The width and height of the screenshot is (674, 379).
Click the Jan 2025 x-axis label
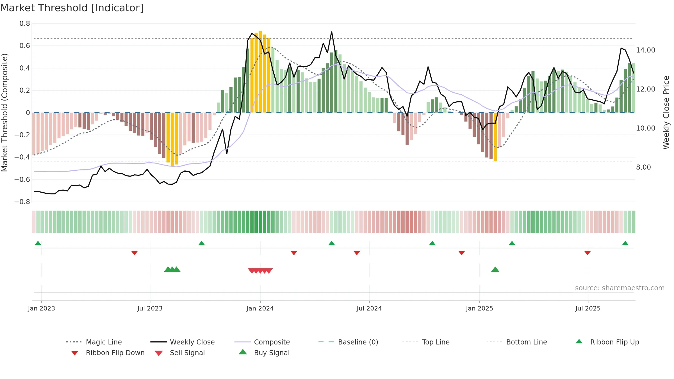pyautogui.click(x=479, y=308)
